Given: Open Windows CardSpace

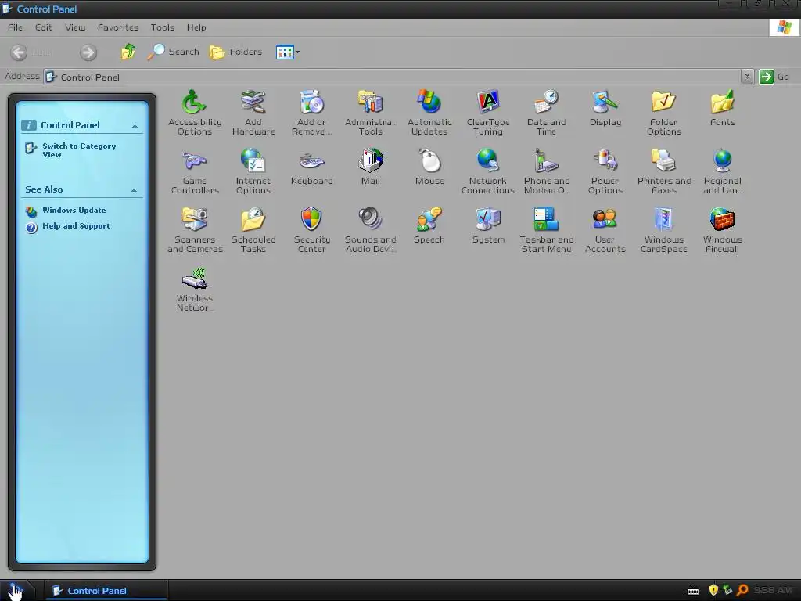Looking at the screenshot, I should point(663,230).
